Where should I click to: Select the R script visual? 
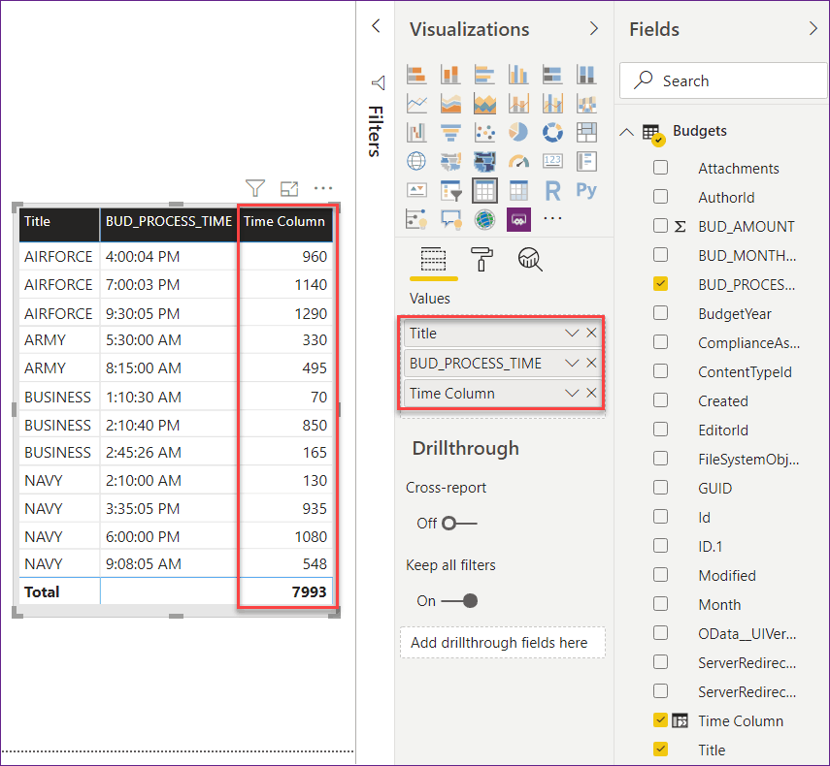click(x=552, y=190)
